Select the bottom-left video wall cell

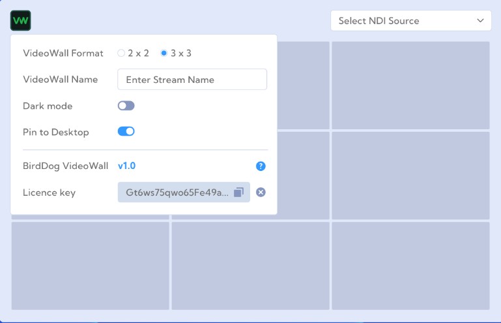pyautogui.click(x=91, y=266)
